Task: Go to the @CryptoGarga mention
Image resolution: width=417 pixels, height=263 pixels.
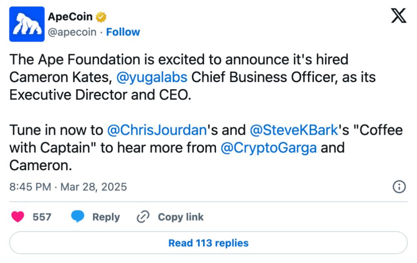Action: [x=269, y=148]
